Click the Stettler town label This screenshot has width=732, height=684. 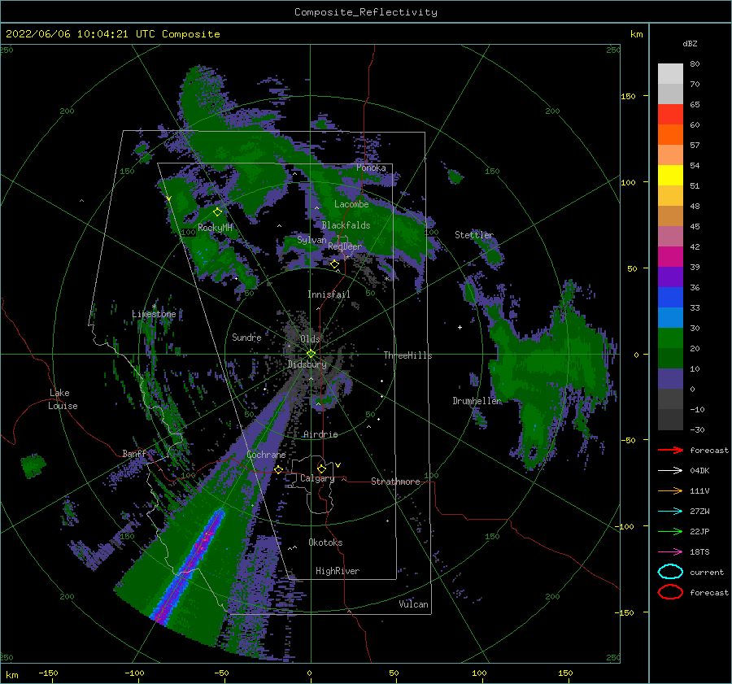tap(474, 235)
